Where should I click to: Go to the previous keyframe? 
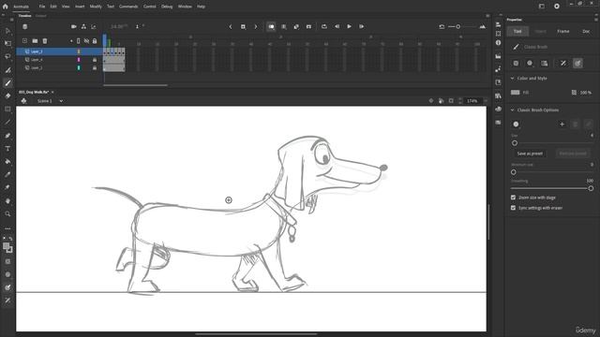tap(231, 27)
